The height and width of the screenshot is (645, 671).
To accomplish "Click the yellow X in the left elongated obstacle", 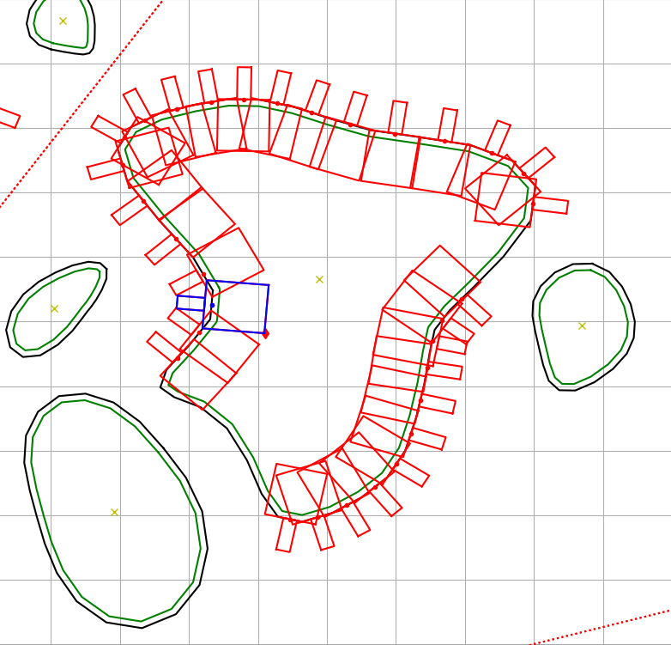I will (x=54, y=309).
